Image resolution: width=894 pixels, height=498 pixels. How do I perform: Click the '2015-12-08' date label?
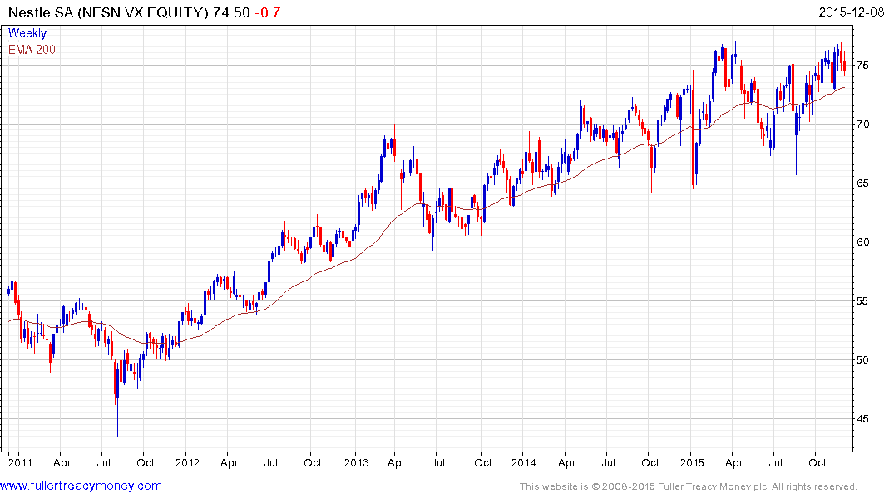click(x=852, y=12)
